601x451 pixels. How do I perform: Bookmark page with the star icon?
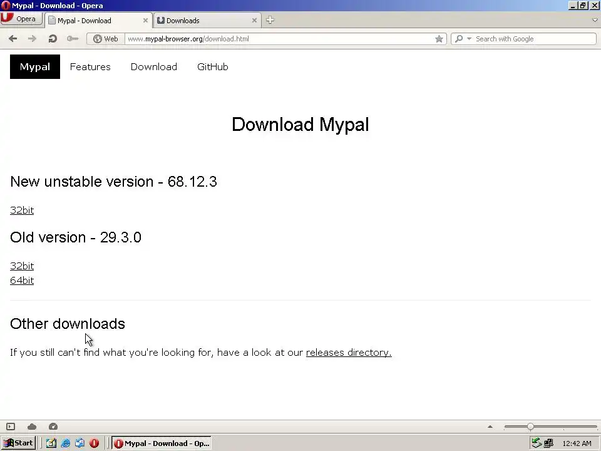coord(439,39)
